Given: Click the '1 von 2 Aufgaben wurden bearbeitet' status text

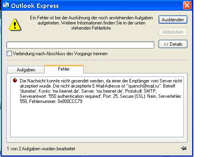Looking at the screenshot, I should 41,149.
